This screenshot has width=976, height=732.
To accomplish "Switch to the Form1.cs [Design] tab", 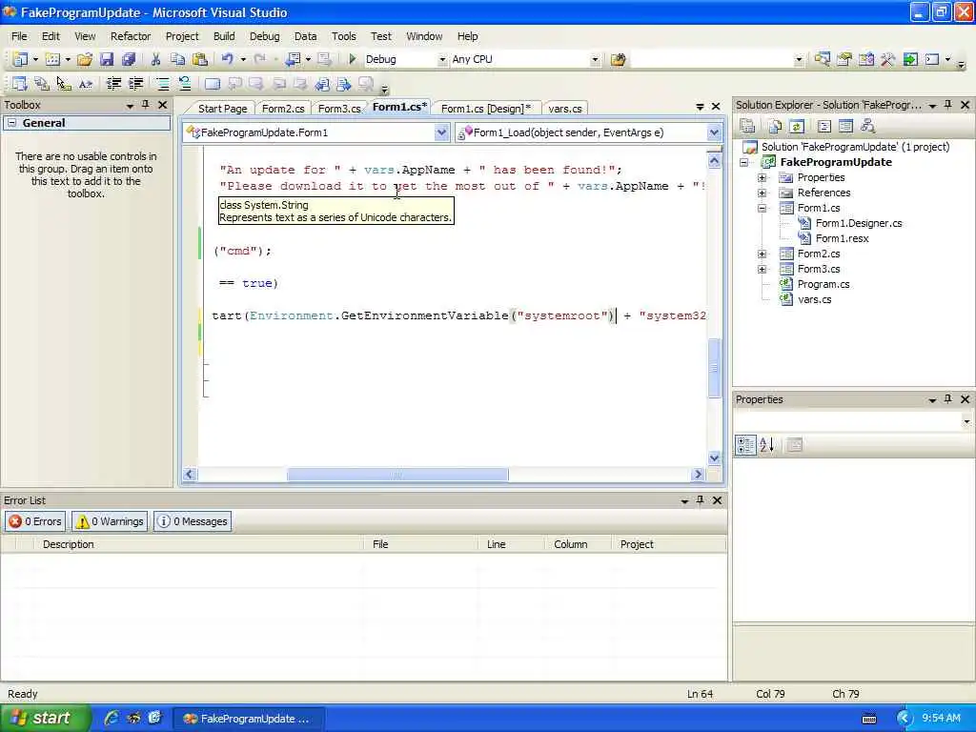I will click(485, 109).
